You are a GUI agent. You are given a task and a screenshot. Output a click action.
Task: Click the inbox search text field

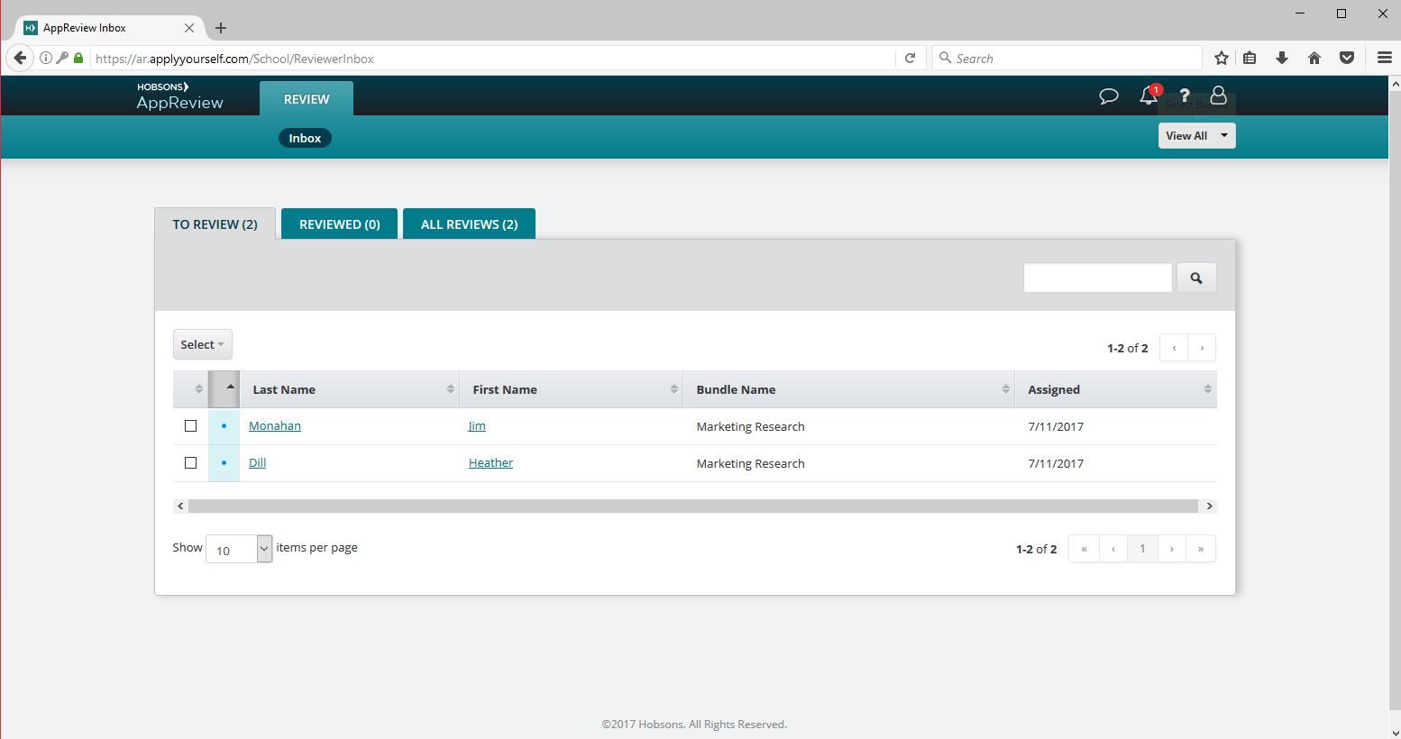coord(1097,278)
